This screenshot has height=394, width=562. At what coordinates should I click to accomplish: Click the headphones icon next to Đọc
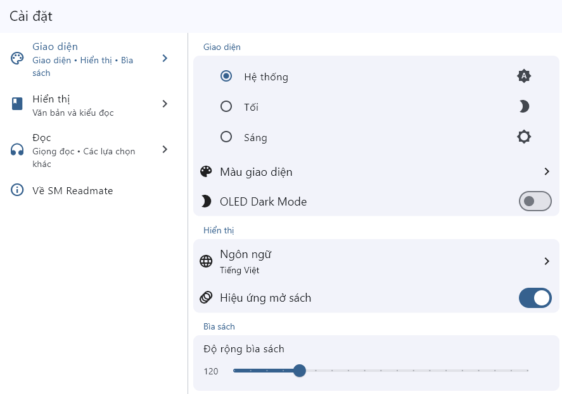pos(17,150)
